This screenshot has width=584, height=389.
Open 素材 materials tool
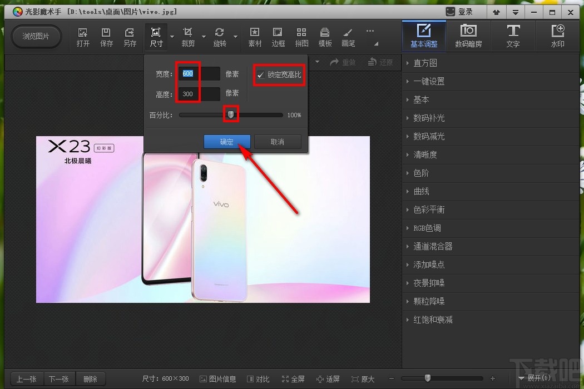[x=255, y=37]
